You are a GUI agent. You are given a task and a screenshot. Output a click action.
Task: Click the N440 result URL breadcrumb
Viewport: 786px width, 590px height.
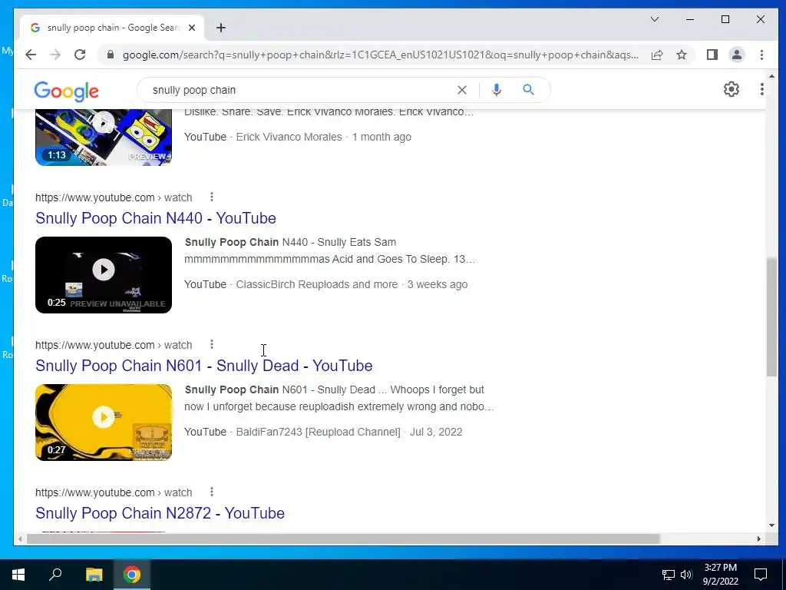point(114,197)
